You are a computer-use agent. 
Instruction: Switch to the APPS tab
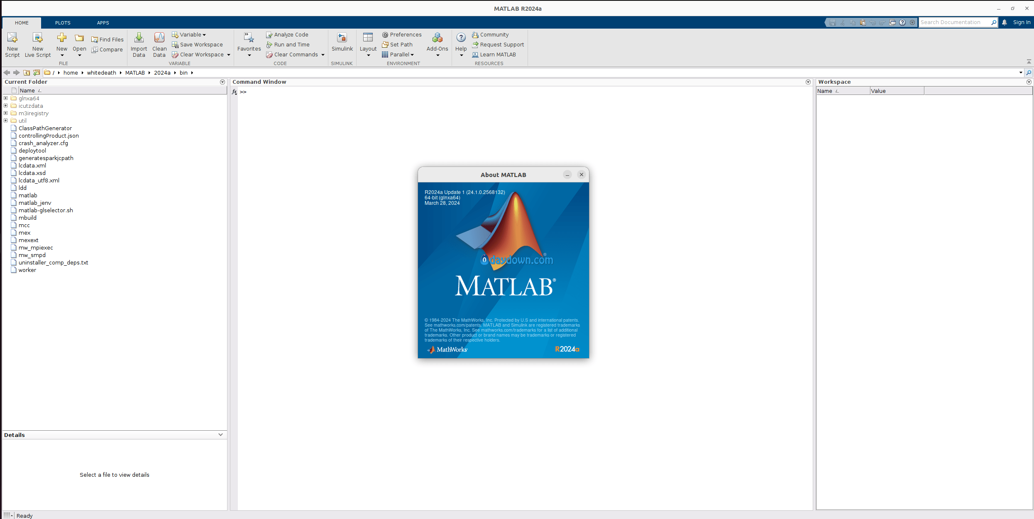pyautogui.click(x=103, y=23)
